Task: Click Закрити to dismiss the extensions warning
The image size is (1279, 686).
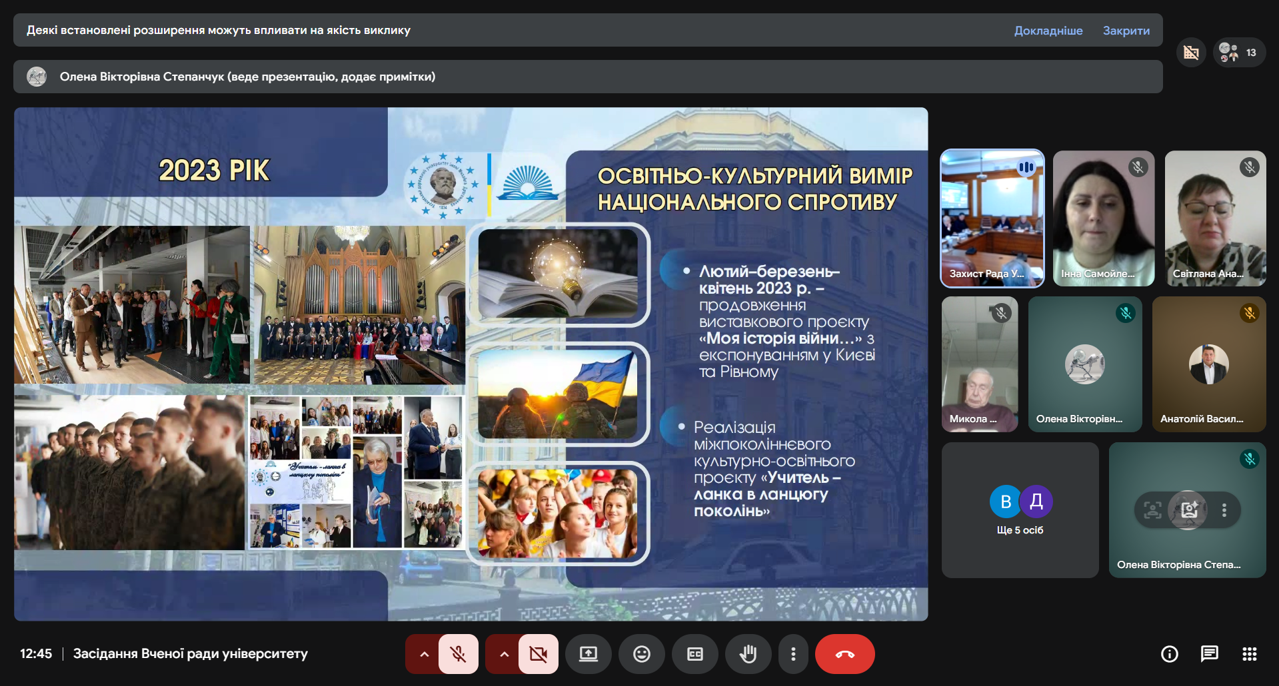Action: click(1125, 30)
